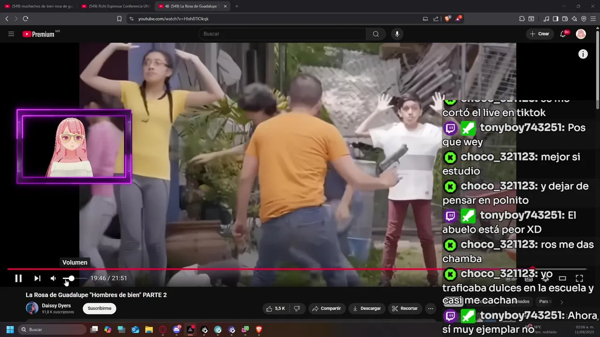Close the La Rosa de Guadalupe tab
Image resolution: width=600 pixels, height=337 pixels.
click(x=225, y=6)
